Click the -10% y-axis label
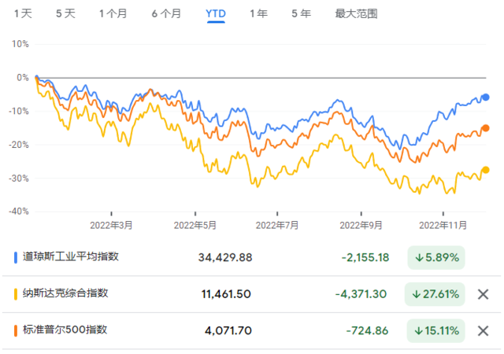This screenshot has width=504, height=354. [x=19, y=111]
